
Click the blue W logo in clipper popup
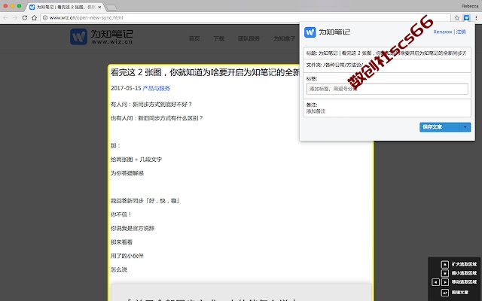(310, 32)
